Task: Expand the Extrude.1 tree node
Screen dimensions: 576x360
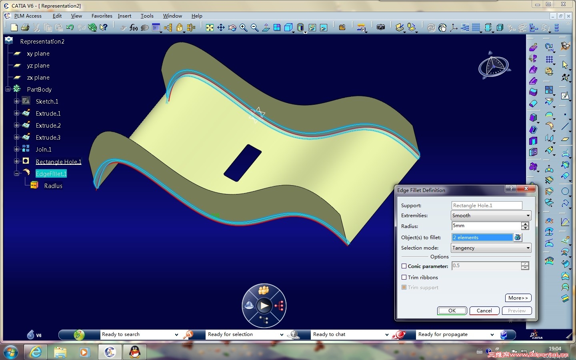Action: click(16, 113)
